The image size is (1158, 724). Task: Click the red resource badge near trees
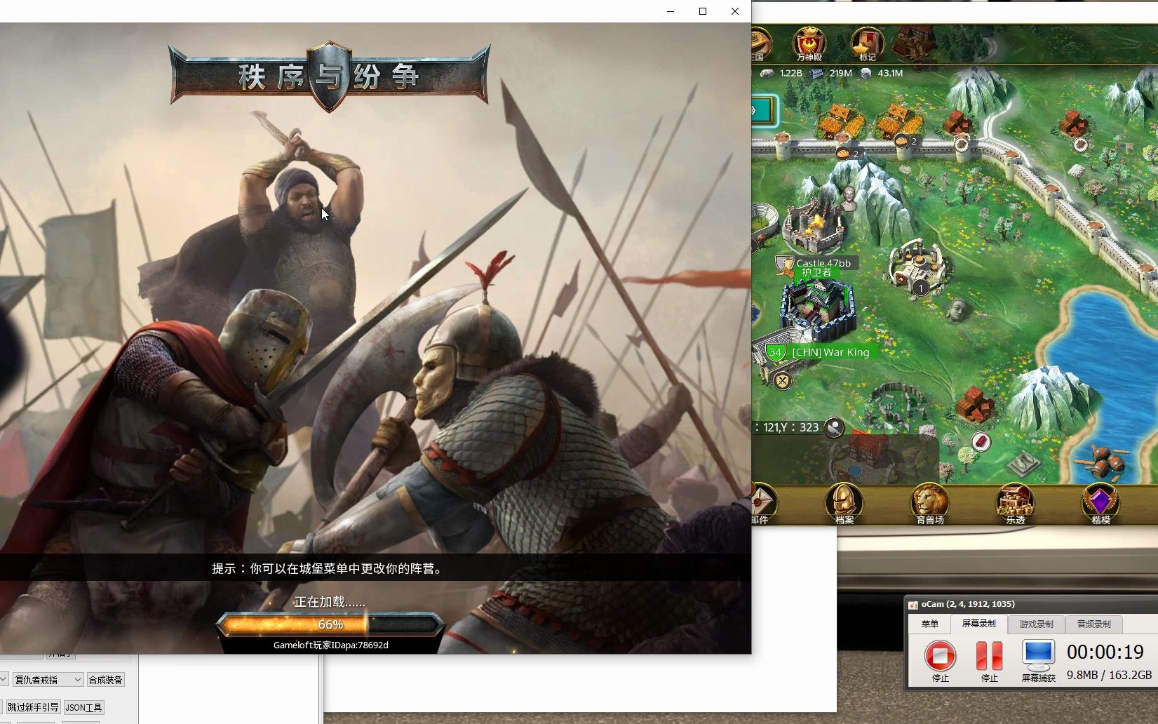tap(981, 441)
